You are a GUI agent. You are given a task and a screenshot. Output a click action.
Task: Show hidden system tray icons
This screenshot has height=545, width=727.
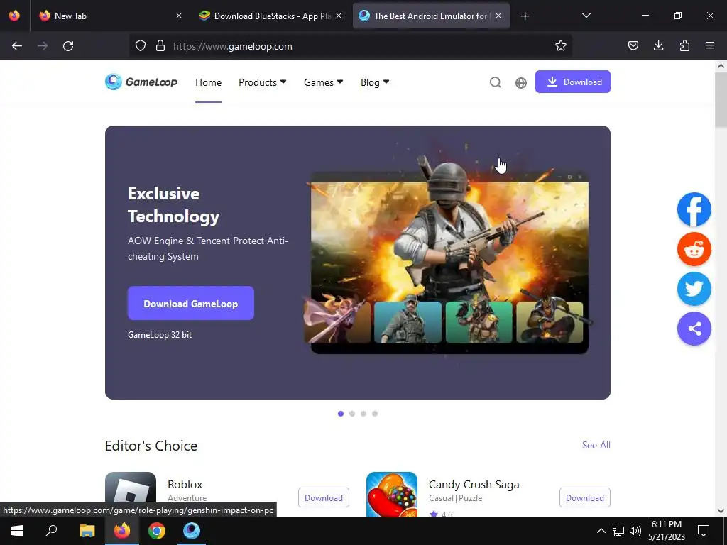click(601, 531)
